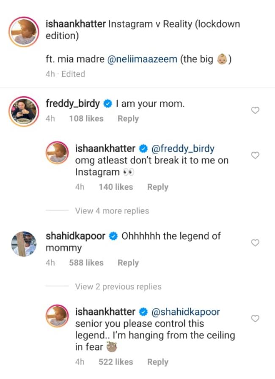Like ishaankhatter's "hanging from the ceiling" reply
Screen dimensions: 275x379
[255, 318]
